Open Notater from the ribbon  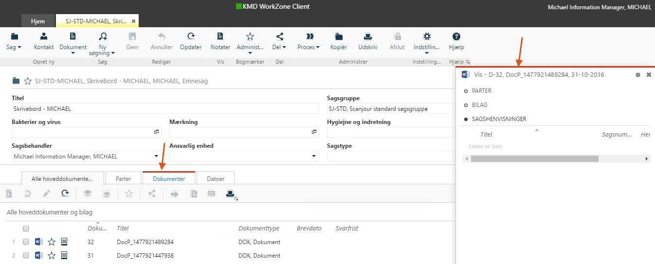click(220, 36)
